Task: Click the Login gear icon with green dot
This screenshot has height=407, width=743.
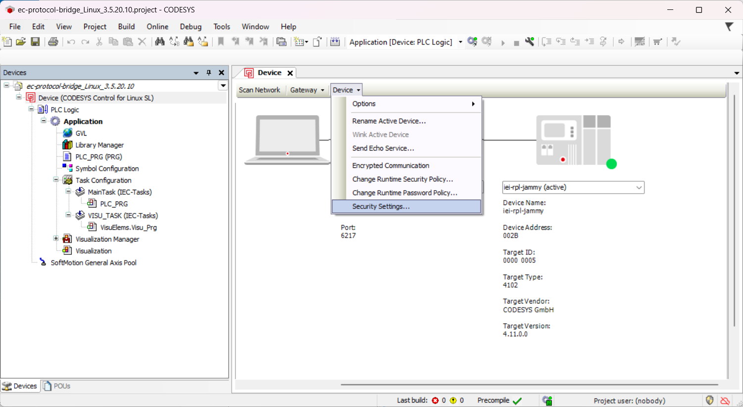Action: point(472,42)
